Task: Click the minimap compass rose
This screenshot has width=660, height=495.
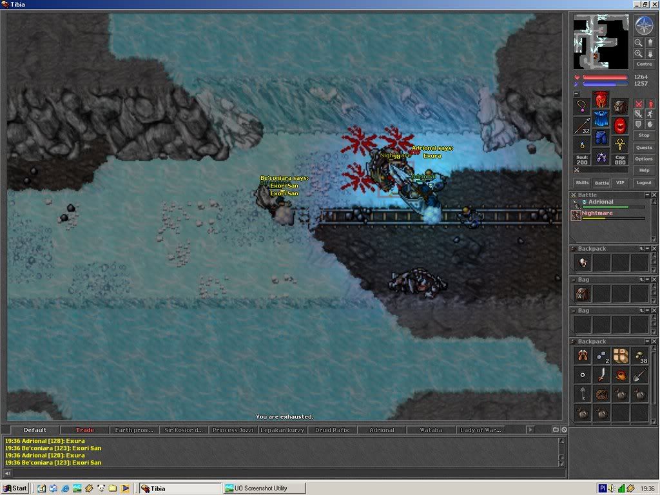Action: (644, 25)
